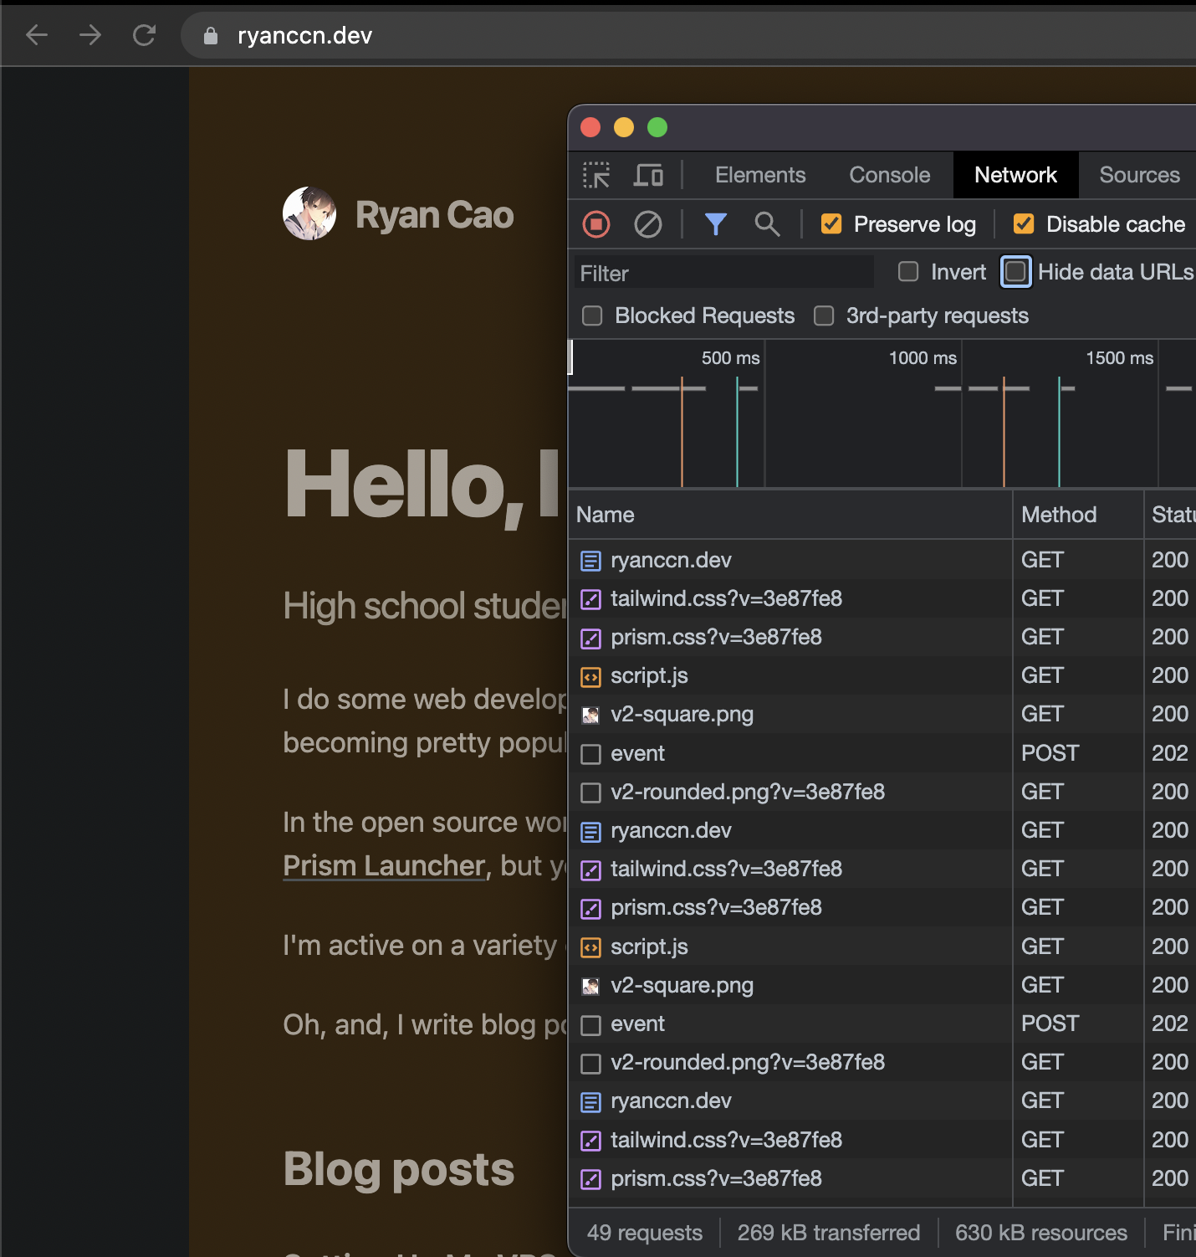Switch to the Console tab

[x=889, y=175]
